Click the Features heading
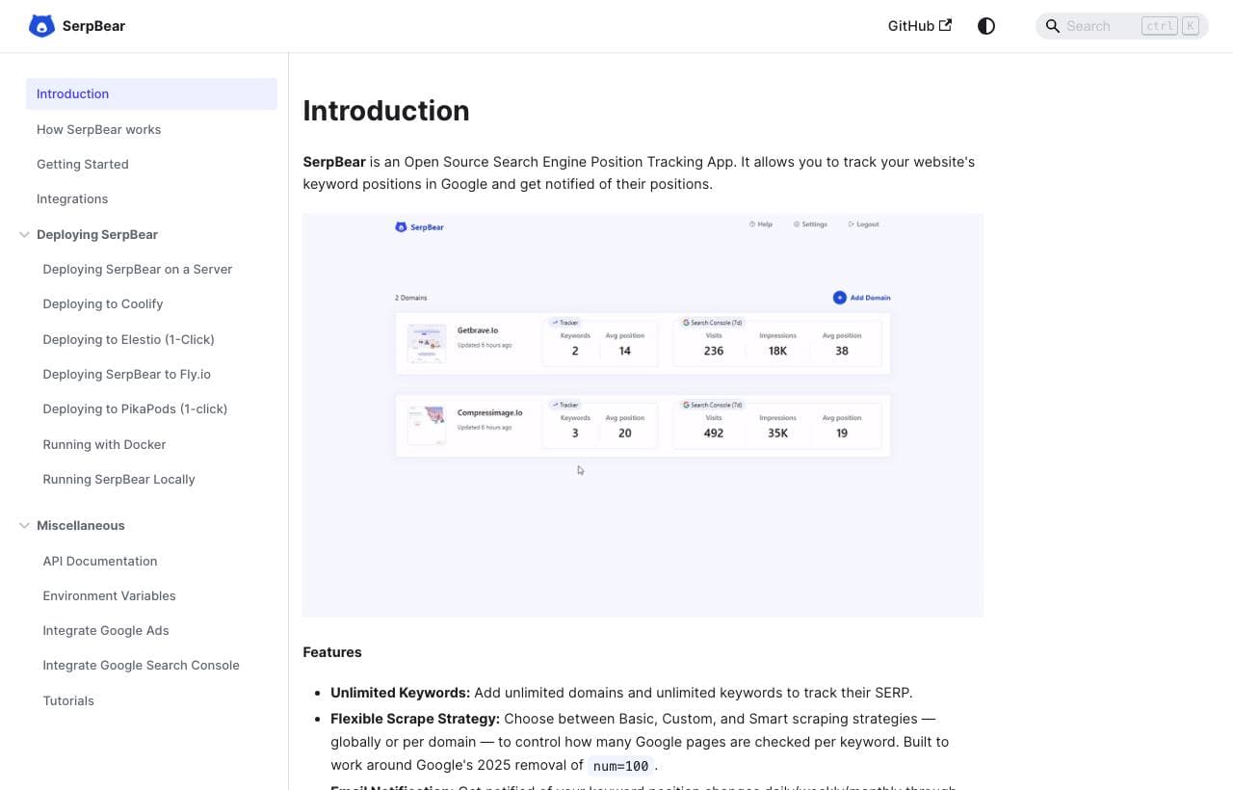Image resolution: width=1233 pixels, height=790 pixels. click(332, 652)
